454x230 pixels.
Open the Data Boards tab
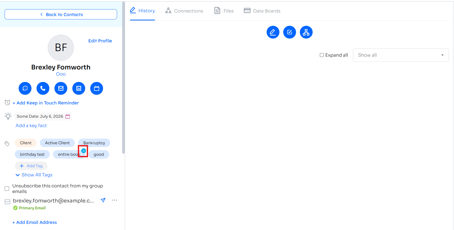pos(262,11)
